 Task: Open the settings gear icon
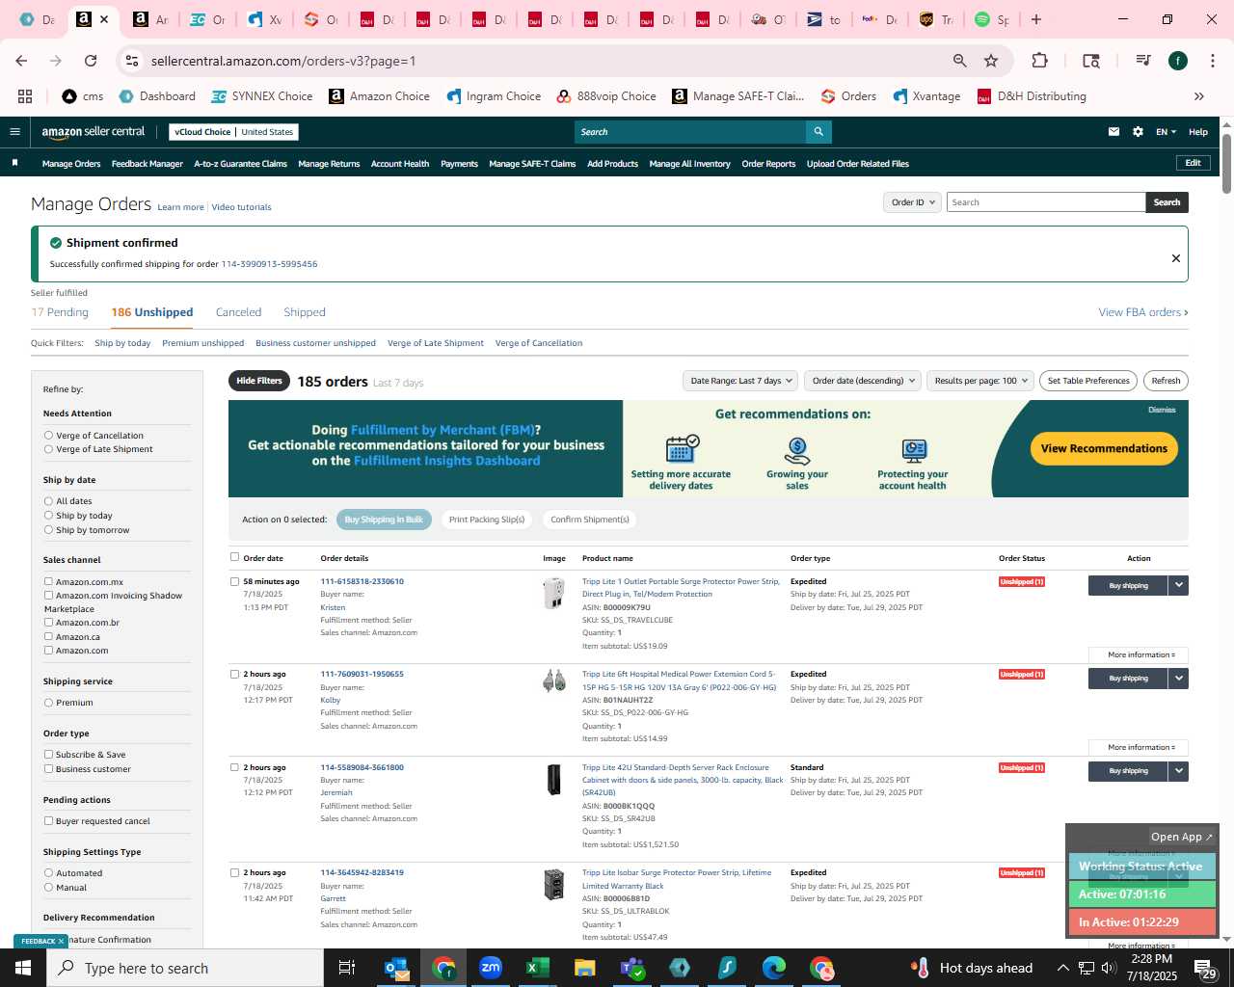click(x=1138, y=132)
